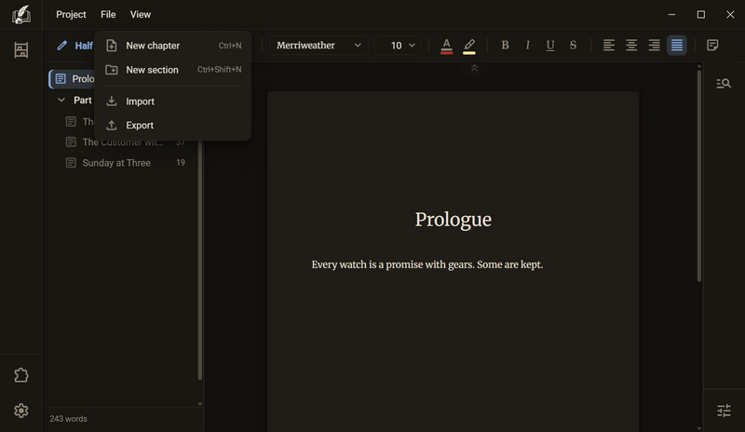The image size is (745, 432).
Task: Click The Customer wit... document icon
Action: [x=71, y=142]
